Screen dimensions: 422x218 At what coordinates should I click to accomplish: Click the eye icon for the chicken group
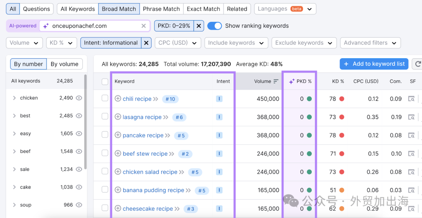pos(79,98)
